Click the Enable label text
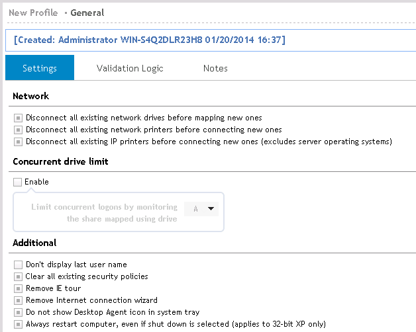The height and width of the screenshot is (332, 416). pyautogui.click(x=36, y=182)
